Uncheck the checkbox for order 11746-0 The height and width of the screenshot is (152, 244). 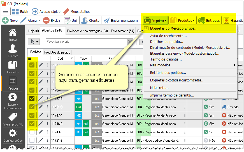pos(32,124)
